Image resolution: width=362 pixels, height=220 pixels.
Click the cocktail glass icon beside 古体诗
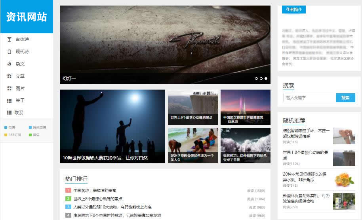[9, 39]
